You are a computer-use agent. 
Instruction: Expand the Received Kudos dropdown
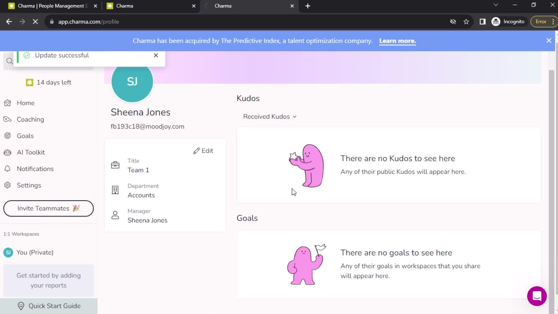pos(269,117)
